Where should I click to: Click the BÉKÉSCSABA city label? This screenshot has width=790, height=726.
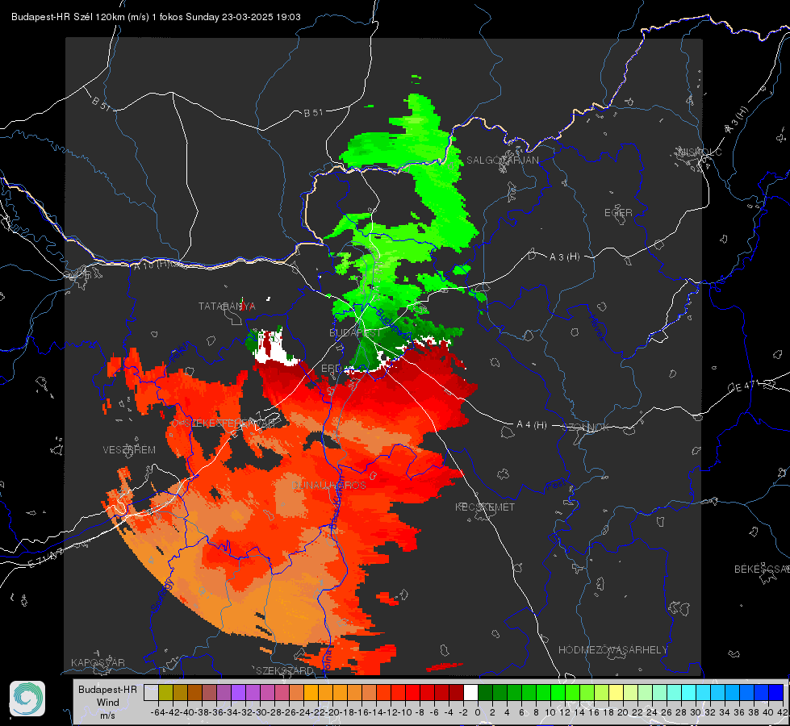(x=762, y=570)
